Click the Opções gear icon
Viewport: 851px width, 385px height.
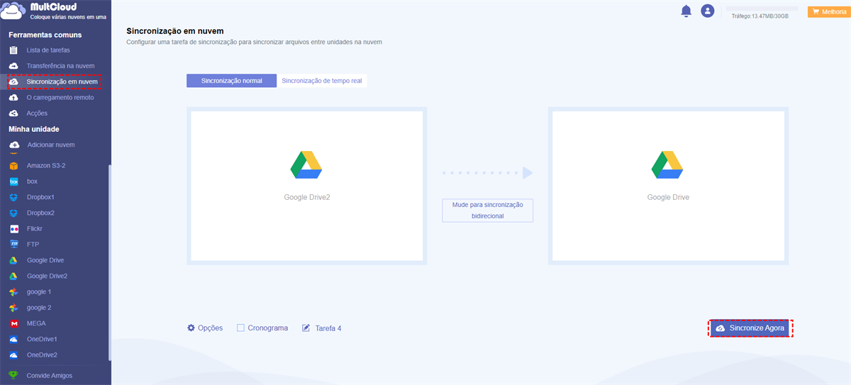tap(191, 328)
